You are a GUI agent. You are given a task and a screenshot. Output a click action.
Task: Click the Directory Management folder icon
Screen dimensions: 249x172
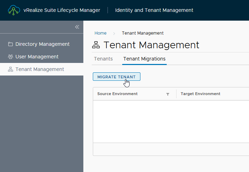(11, 44)
